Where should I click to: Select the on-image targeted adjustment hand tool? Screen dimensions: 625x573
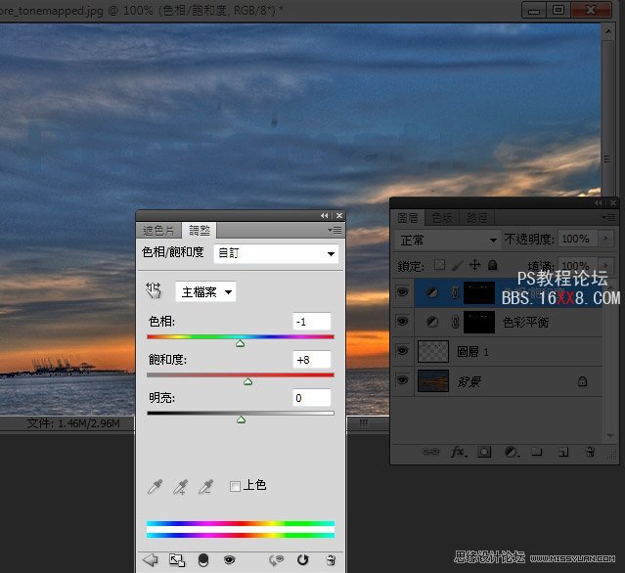point(154,290)
